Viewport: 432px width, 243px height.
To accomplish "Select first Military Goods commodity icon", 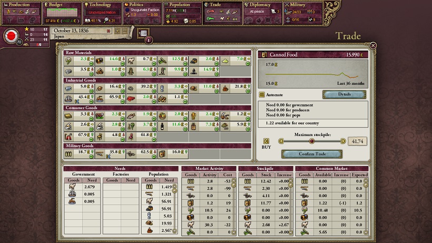I will [70, 153].
